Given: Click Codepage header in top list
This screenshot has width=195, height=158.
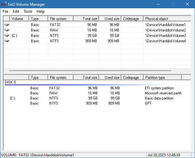Looking at the screenshot, I should (x=132, y=19).
